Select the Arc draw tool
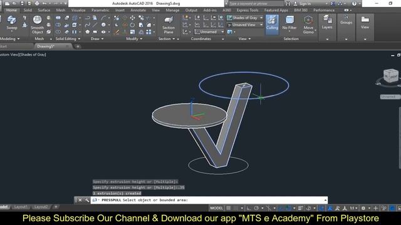 [x=103, y=18]
